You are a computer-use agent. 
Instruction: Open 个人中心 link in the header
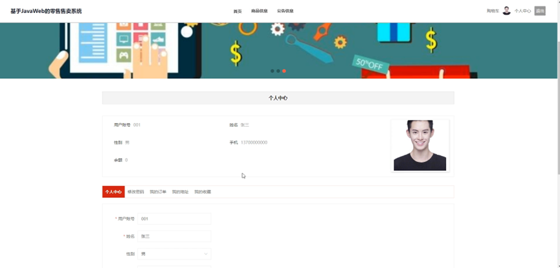(522, 11)
